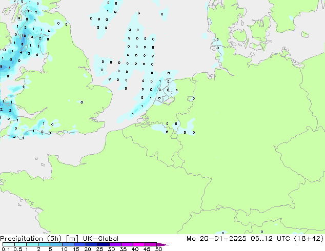The height and width of the screenshot is (251, 325).
Task: Click the "3" precipitation value on the map
Action: (x=10, y=68)
